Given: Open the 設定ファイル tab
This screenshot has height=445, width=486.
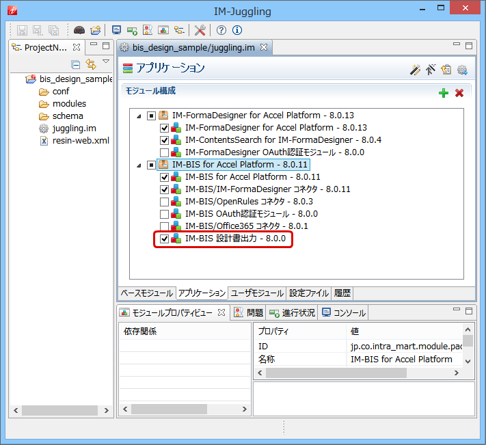Looking at the screenshot, I should (x=309, y=293).
